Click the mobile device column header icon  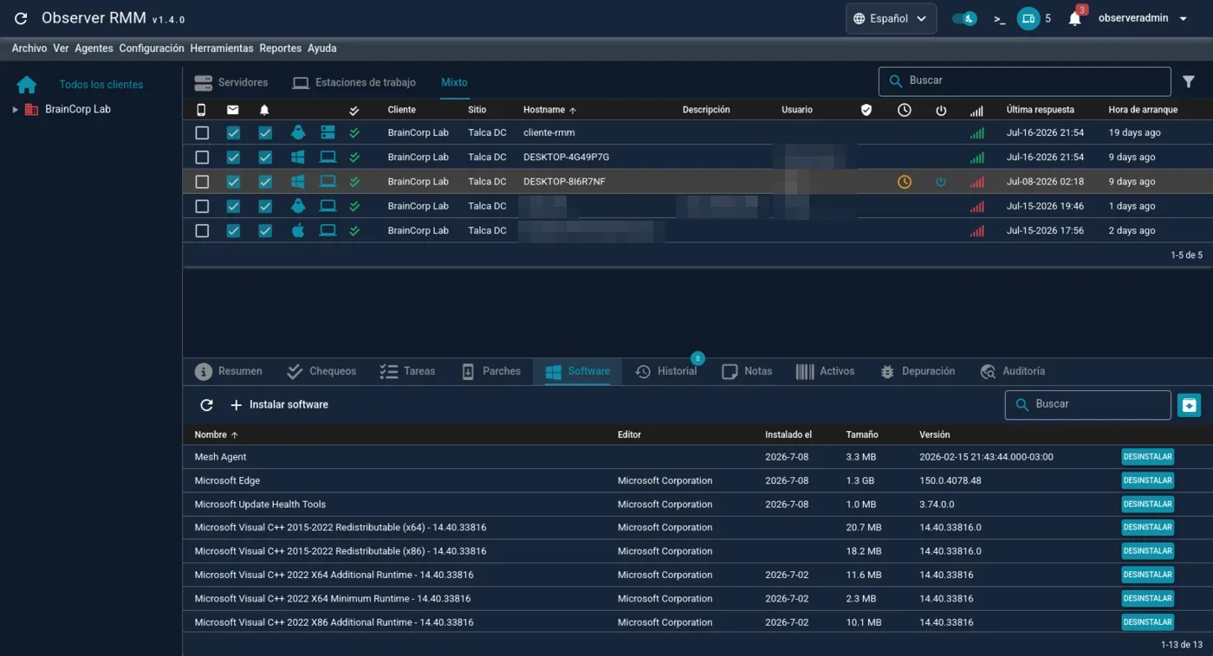(x=202, y=110)
